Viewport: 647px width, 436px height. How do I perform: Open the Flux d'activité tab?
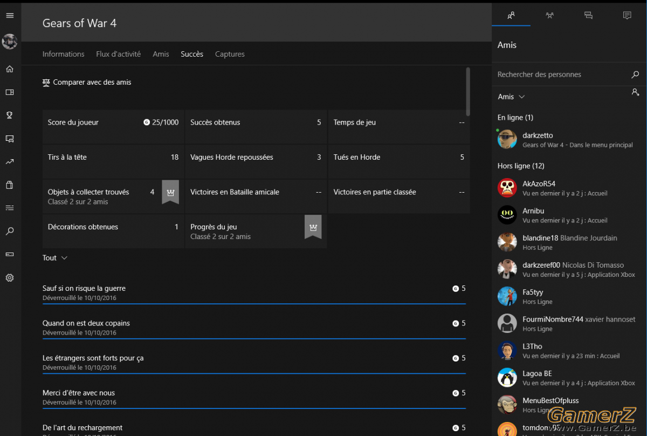pyautogui.click(x=119, y=54)
